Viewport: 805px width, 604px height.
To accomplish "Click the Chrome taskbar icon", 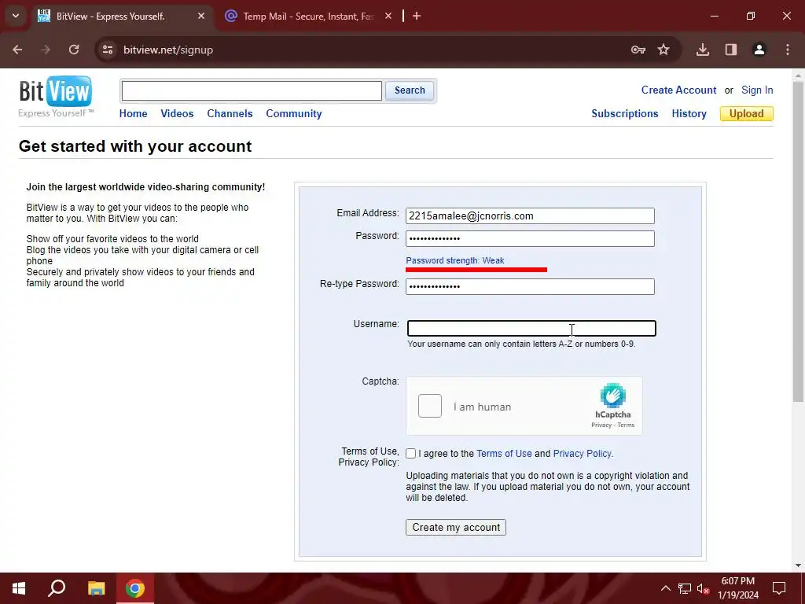I will click(135, 588).
